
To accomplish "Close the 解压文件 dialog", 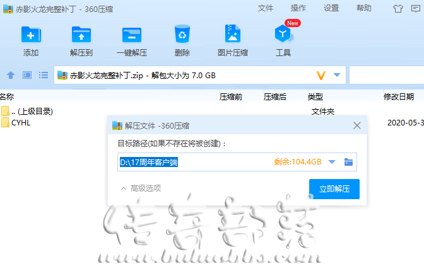I will tap(357, 125).
